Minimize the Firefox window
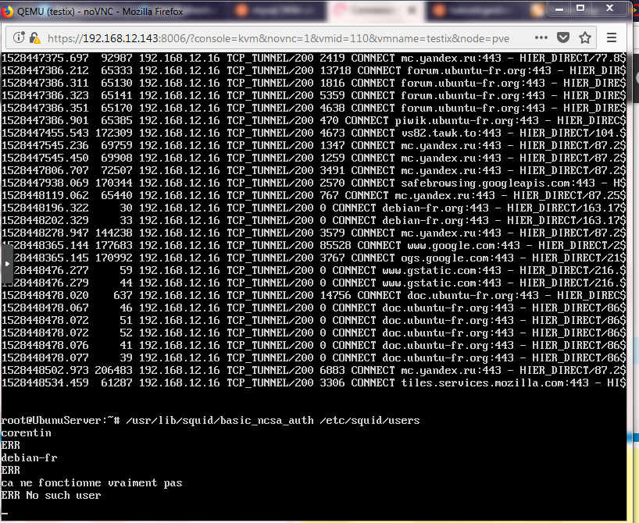Image resolution: width=639 pixels, height=523 pixels. click(x=559, y=8)
